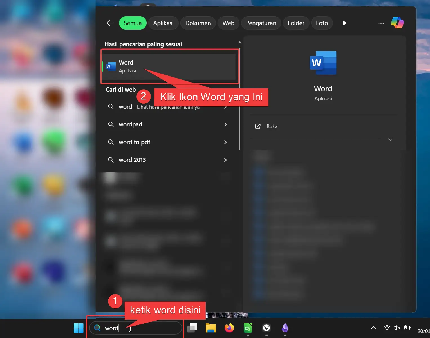Open File Explorer from the taskbar

pyautogui.click(x=210, y=328)
